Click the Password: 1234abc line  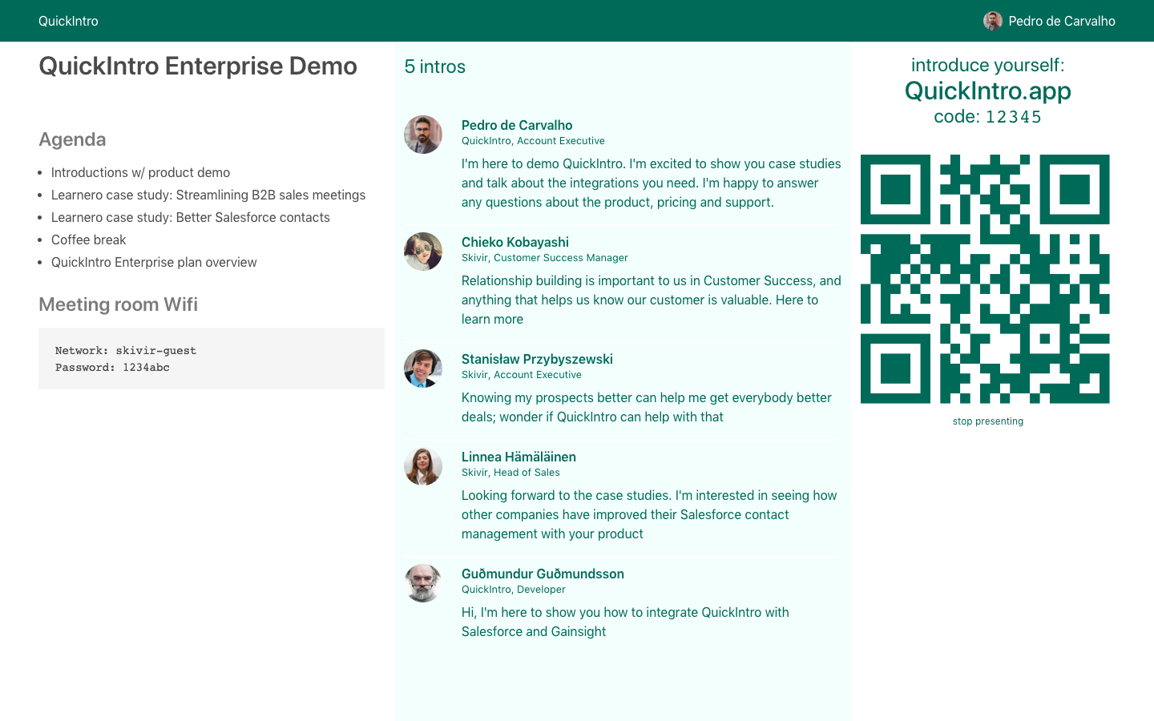[x=112, y=367]
